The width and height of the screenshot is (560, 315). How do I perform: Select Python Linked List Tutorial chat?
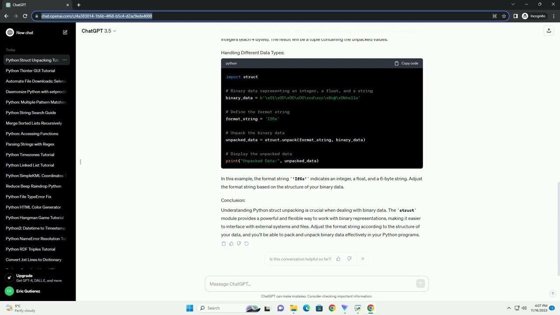[38, 165]
